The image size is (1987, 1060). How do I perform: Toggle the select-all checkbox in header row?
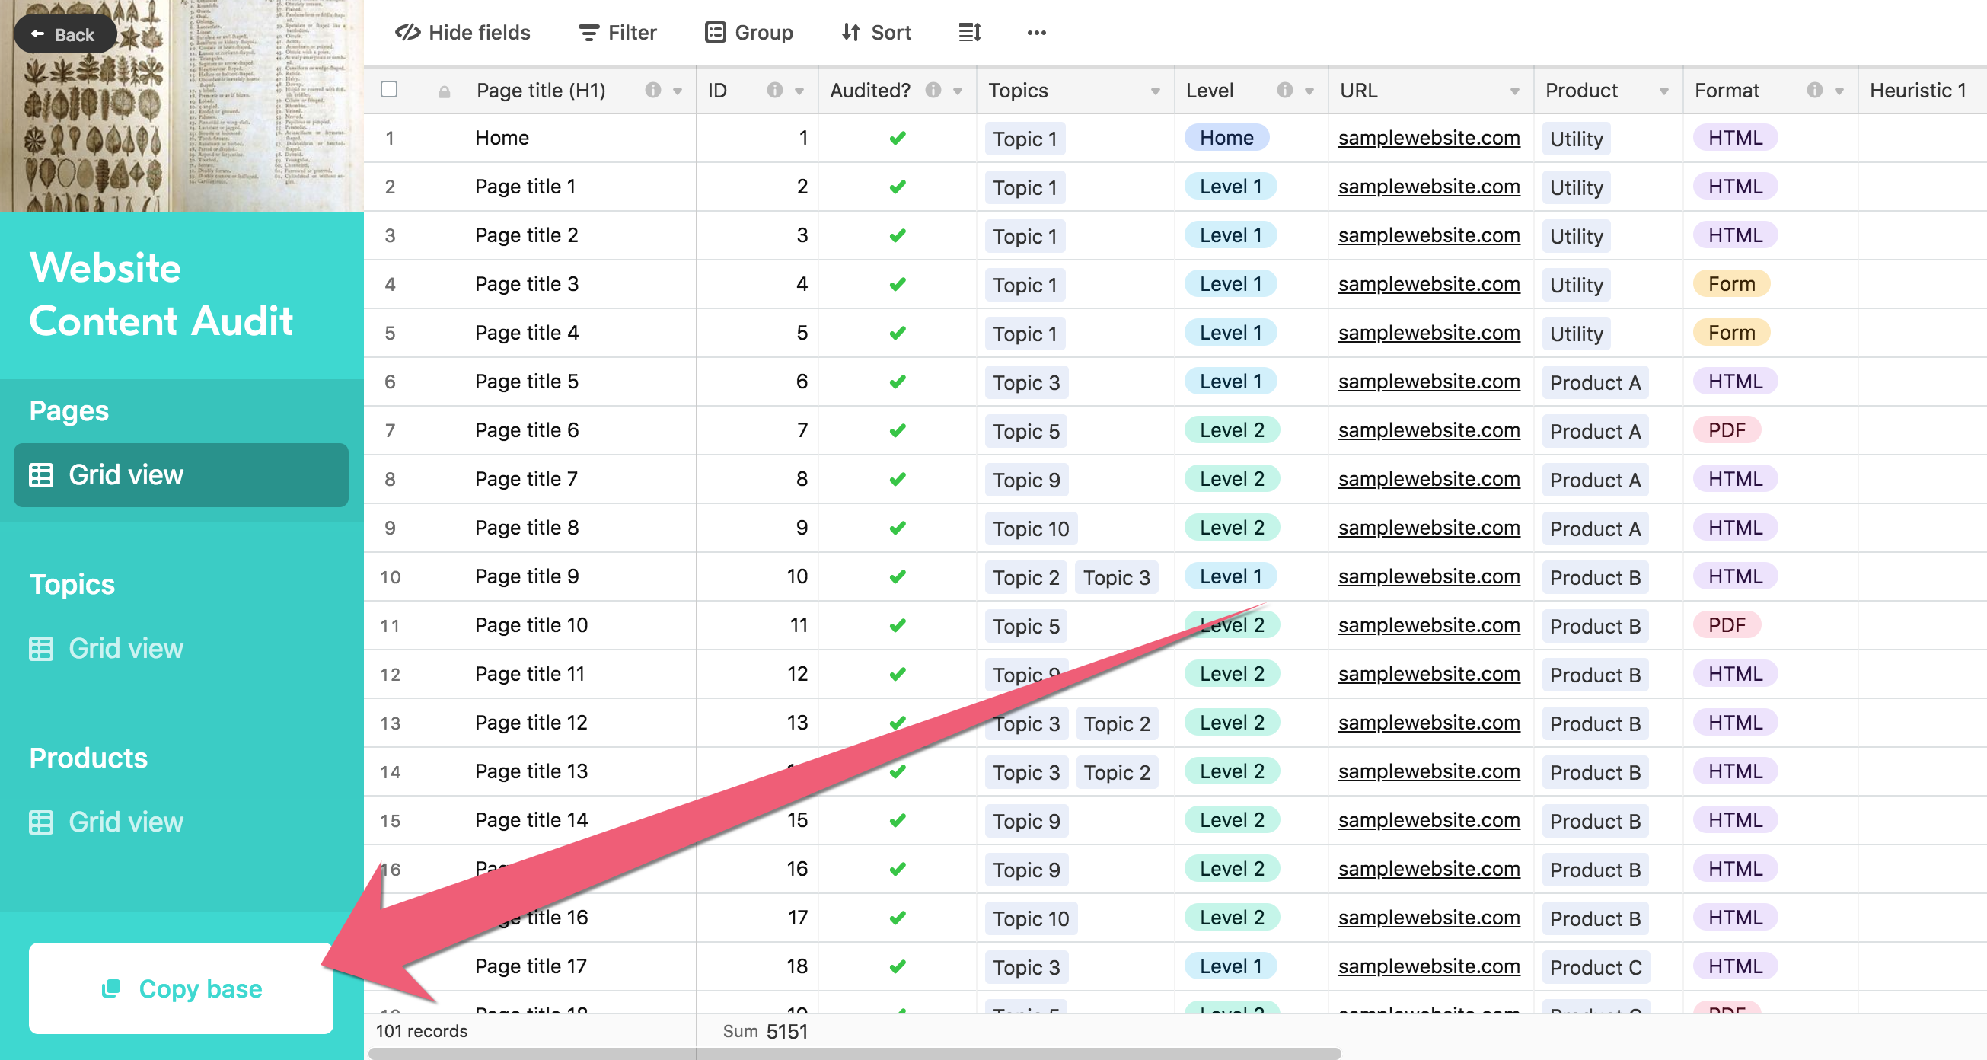click(390, 90)
